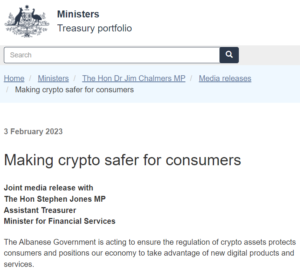
Task: Go to the Home breadcrumb link
Action: coord(14,78)
